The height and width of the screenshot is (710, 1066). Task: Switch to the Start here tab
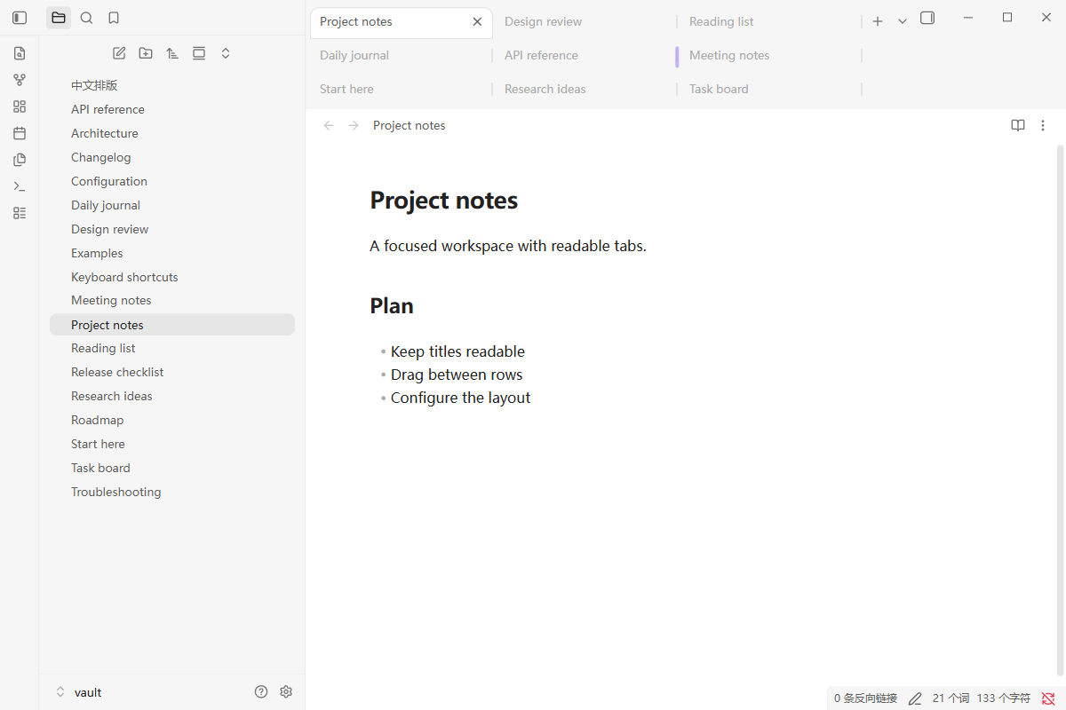[400, 89]
